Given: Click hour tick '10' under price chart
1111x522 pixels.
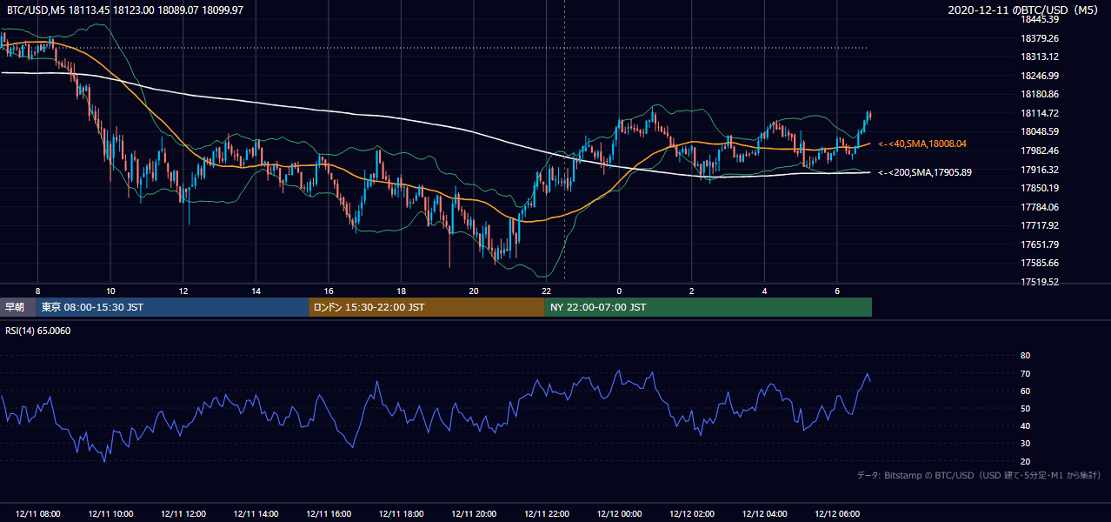Looking at the screenshot, I should click(110, 291).
